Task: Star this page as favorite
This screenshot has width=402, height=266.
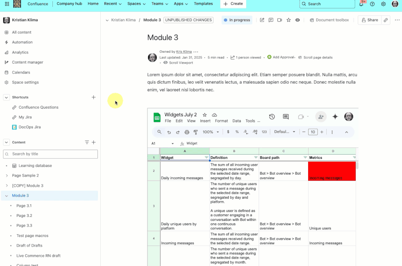Action: tap(289, 20)
